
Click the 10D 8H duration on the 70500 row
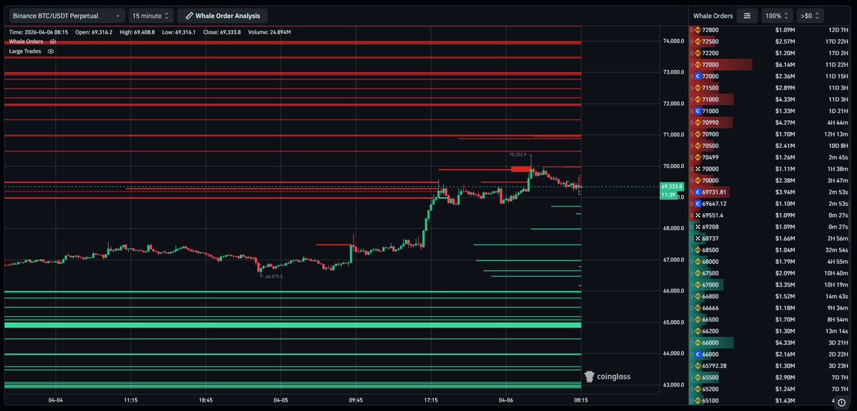[x=838, y=146]
